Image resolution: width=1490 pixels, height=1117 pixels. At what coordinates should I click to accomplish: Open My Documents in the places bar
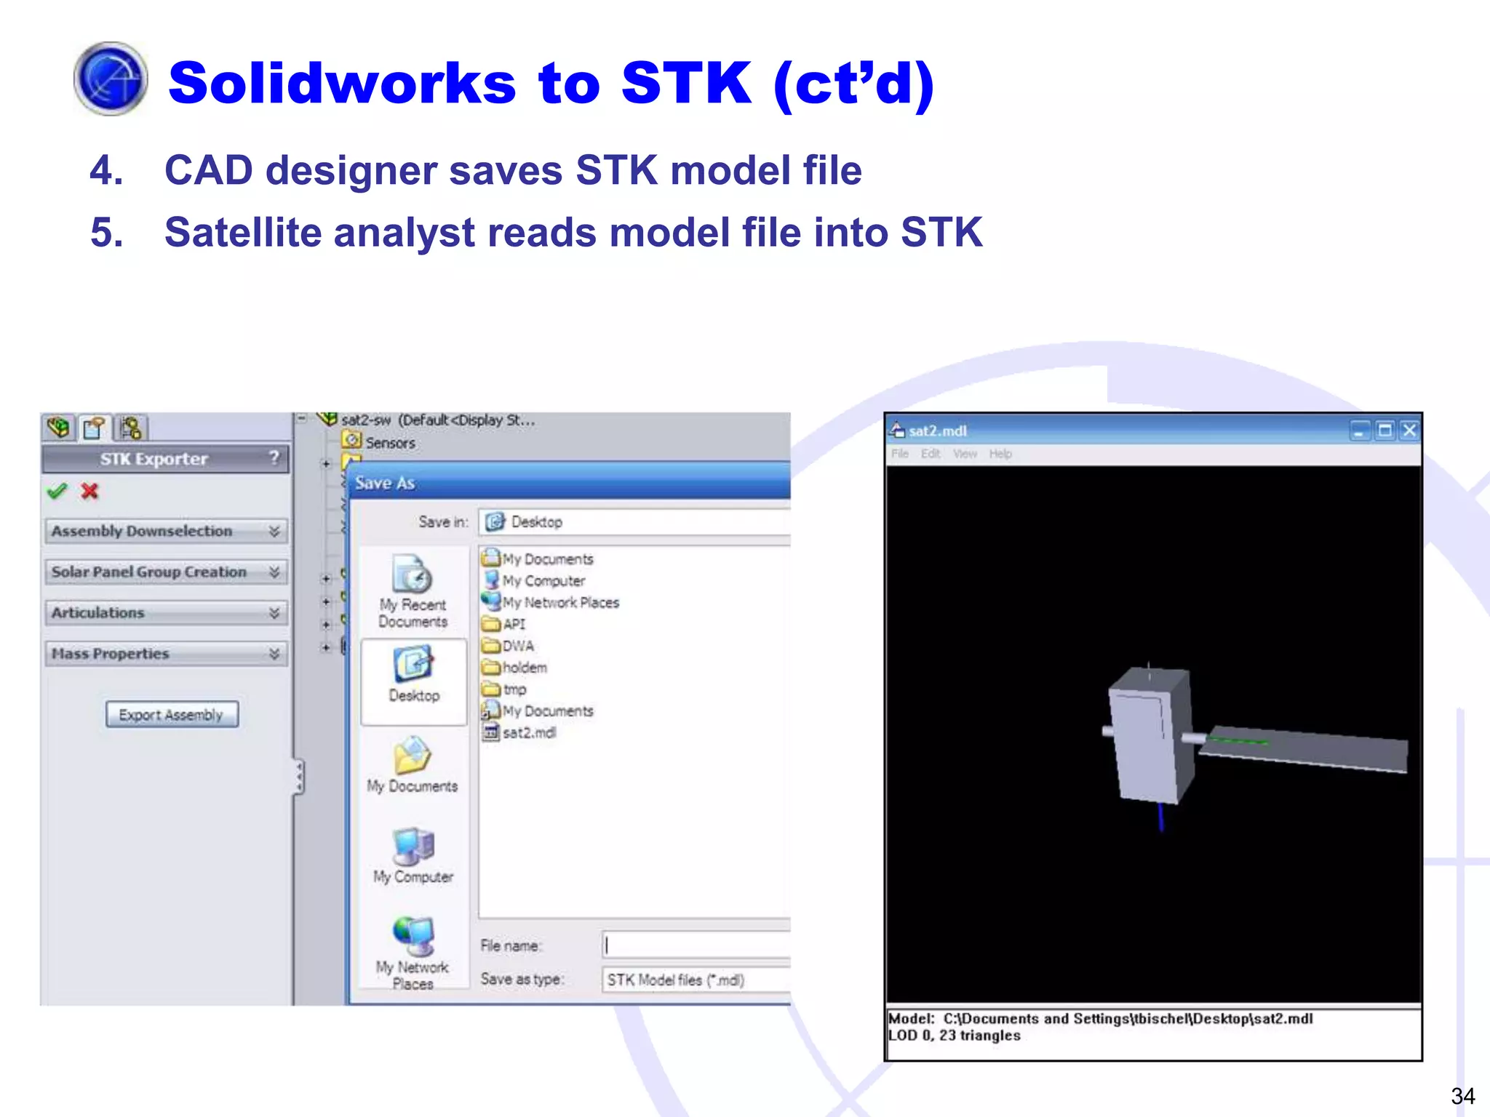(413, 765)
